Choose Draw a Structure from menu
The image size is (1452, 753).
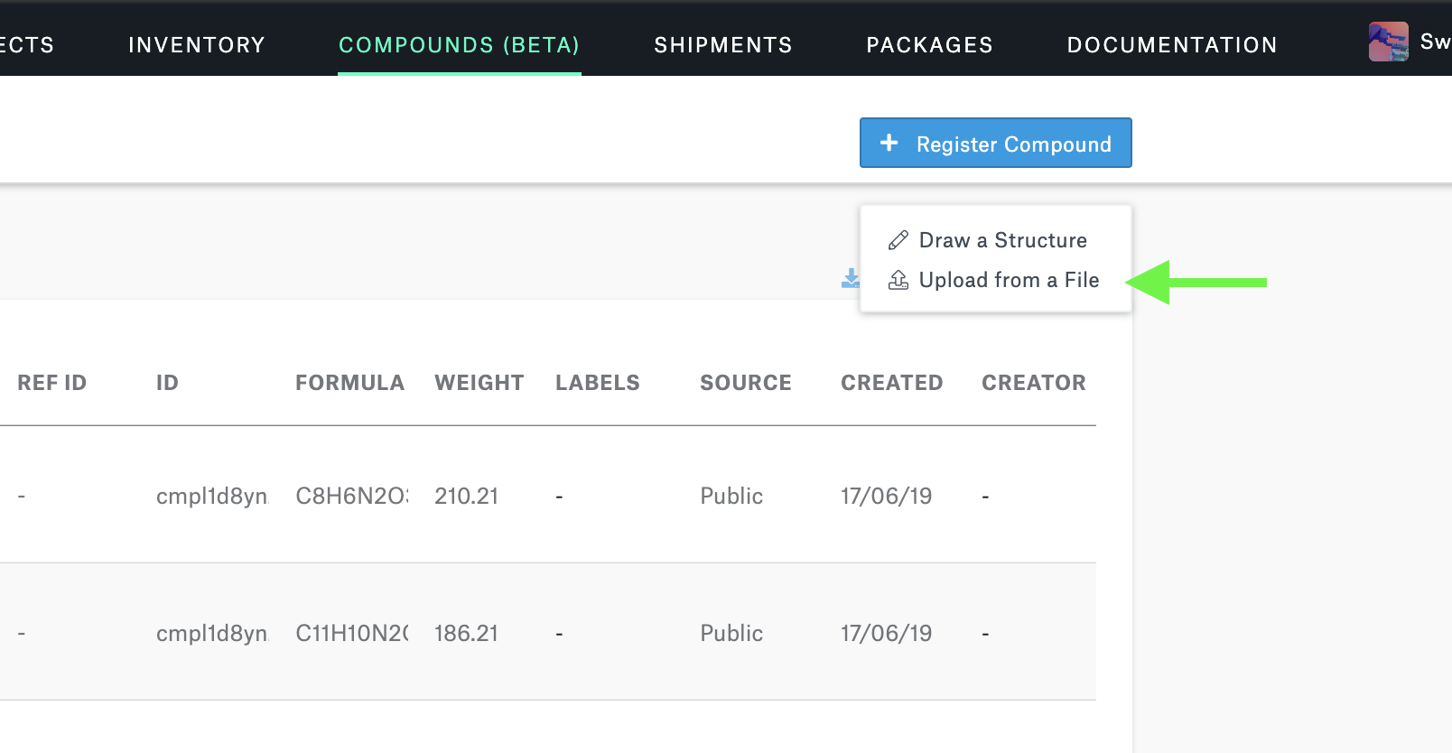tap(1002, 240)
